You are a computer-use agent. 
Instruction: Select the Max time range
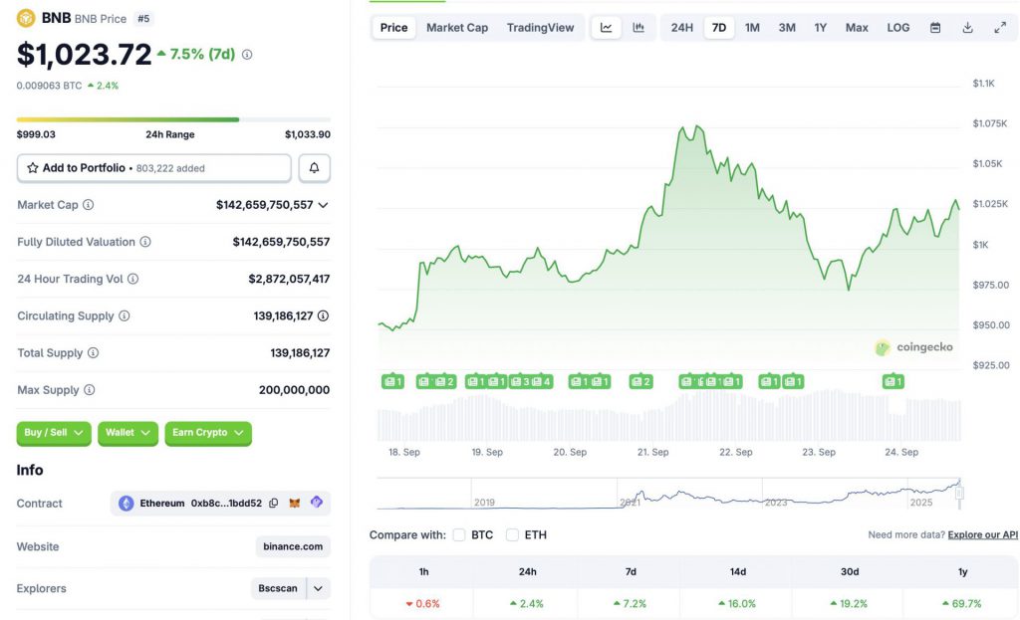pyautogui.click(x=857, y=27)
